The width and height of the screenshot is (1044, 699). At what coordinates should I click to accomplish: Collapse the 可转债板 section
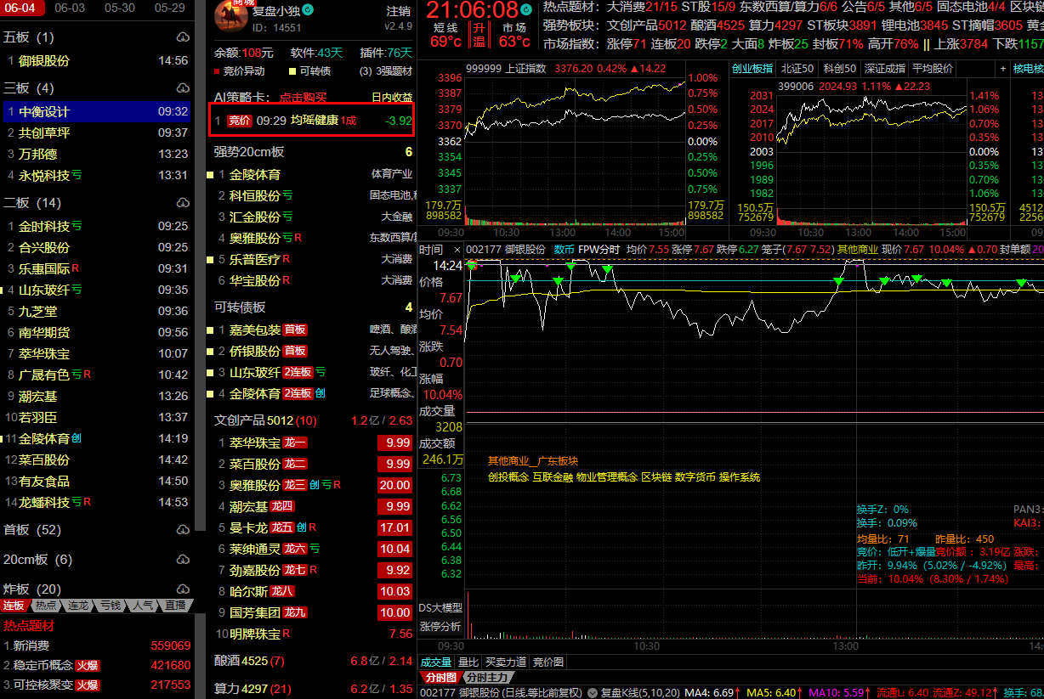tap(240, 307)
